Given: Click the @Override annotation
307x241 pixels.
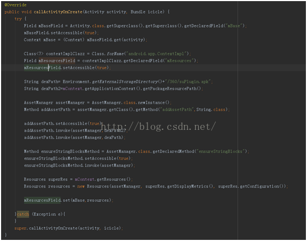Looking at the screenshot, I should 15,5.
